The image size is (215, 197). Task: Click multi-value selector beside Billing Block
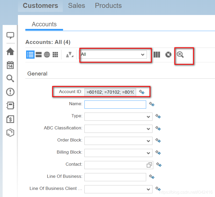pos(158,153)
